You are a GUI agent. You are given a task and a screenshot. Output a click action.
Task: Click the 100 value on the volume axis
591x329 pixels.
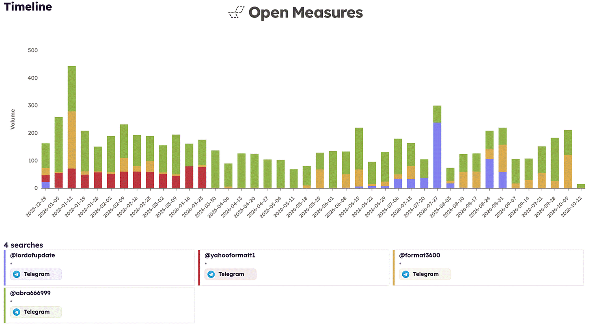pos(32,161)
